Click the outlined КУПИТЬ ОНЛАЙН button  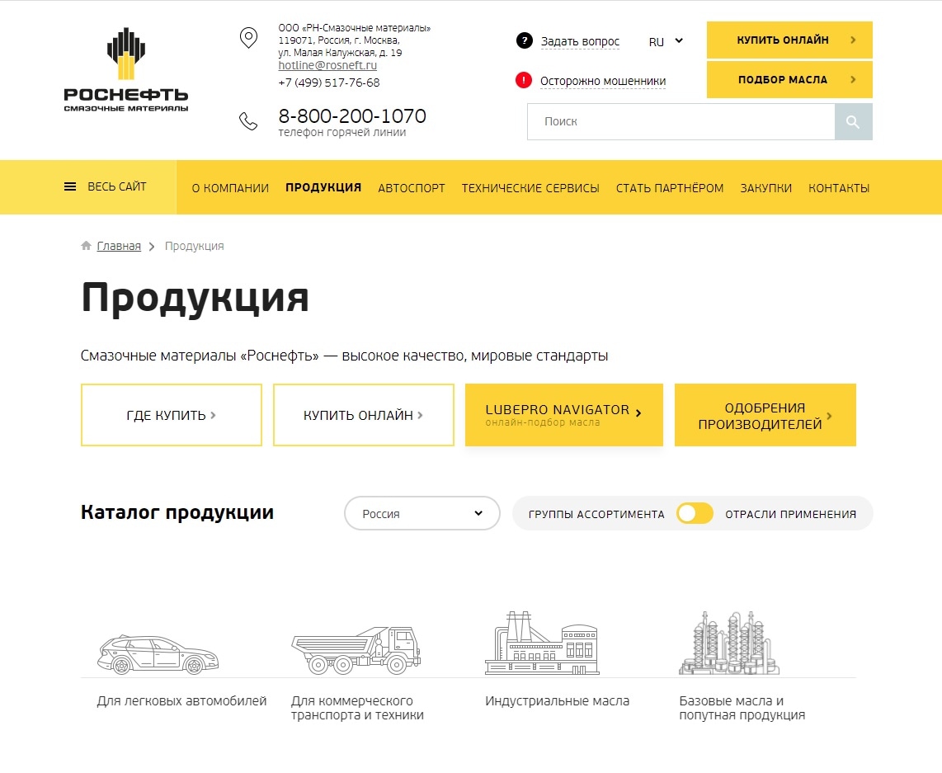click(364, 415)
